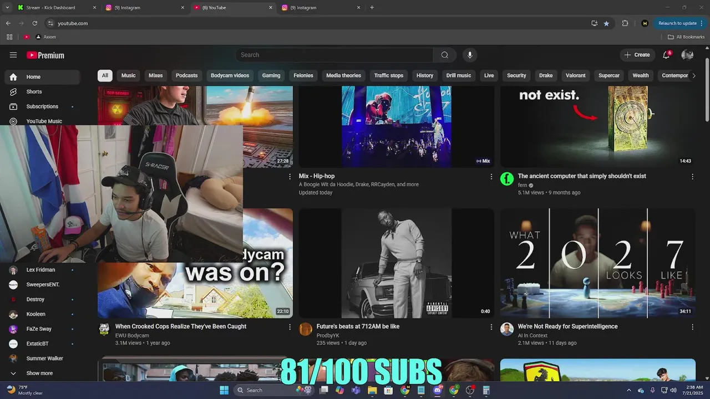Image resolution: width=710 pixels, height=399 pixels.
Task: Open the All Bookmarks folder
Action: pos(686,37)
